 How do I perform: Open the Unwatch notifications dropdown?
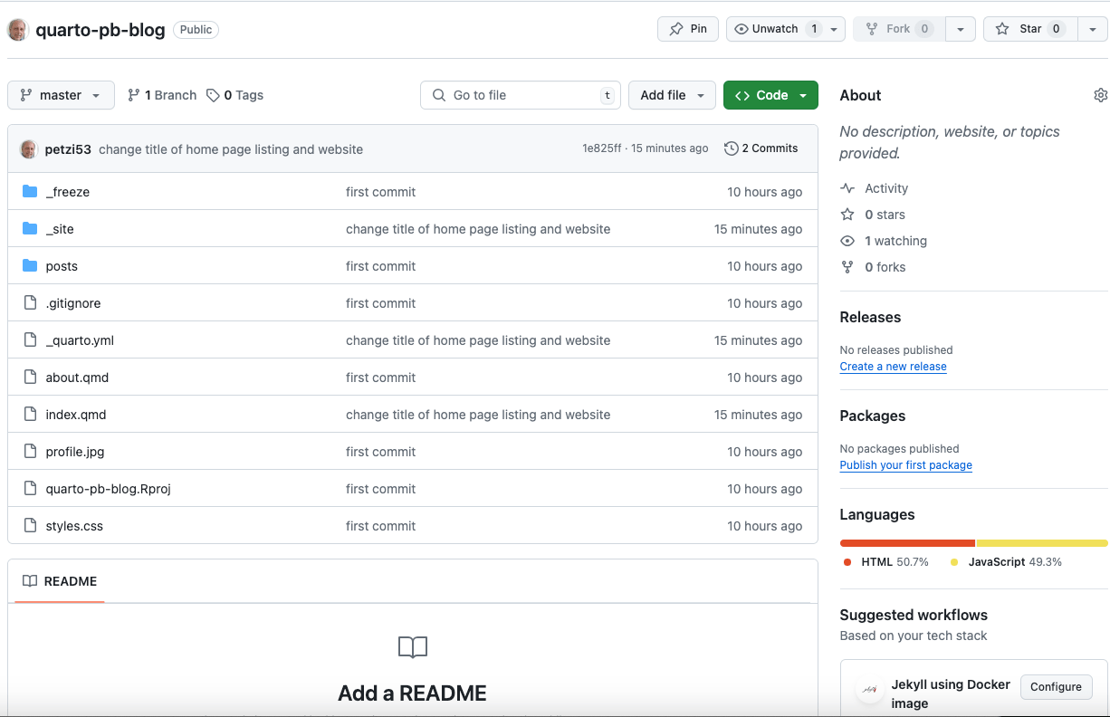tap(787, 29)
